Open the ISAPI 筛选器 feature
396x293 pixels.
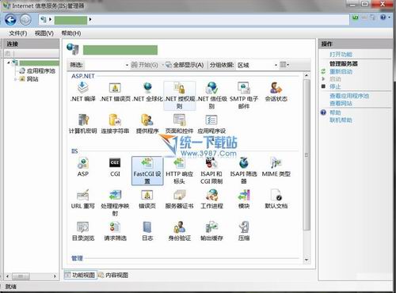point(244,170)
